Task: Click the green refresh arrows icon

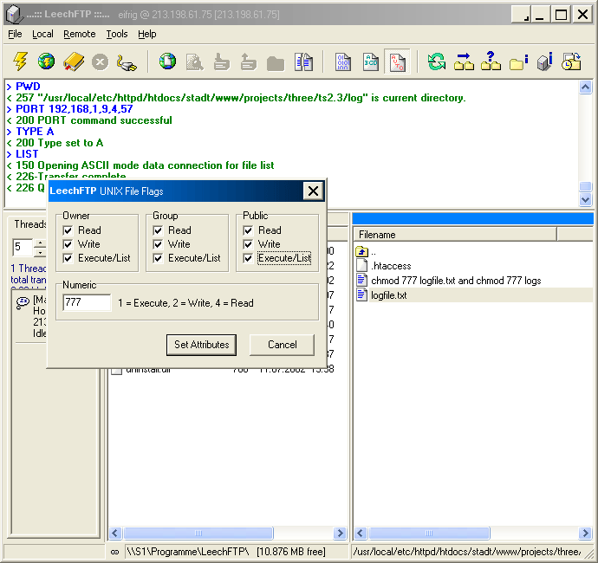Action: pyautogui.click(x=437, y=61)
